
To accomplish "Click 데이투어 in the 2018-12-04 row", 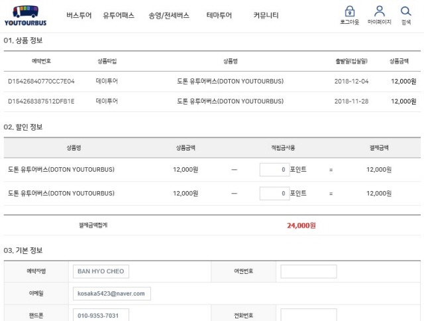I will click(107, 81).
